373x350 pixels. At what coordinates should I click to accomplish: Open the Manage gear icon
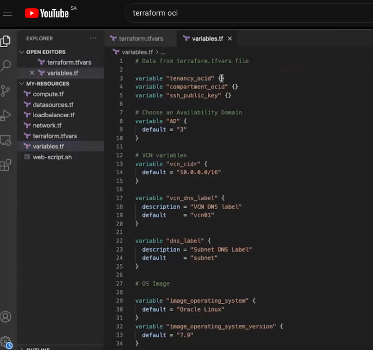click(6, 342)
